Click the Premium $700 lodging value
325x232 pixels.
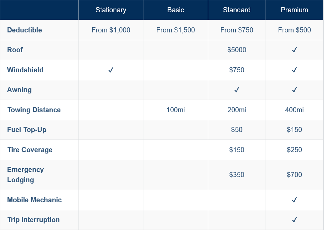click(x=295, y=175)
